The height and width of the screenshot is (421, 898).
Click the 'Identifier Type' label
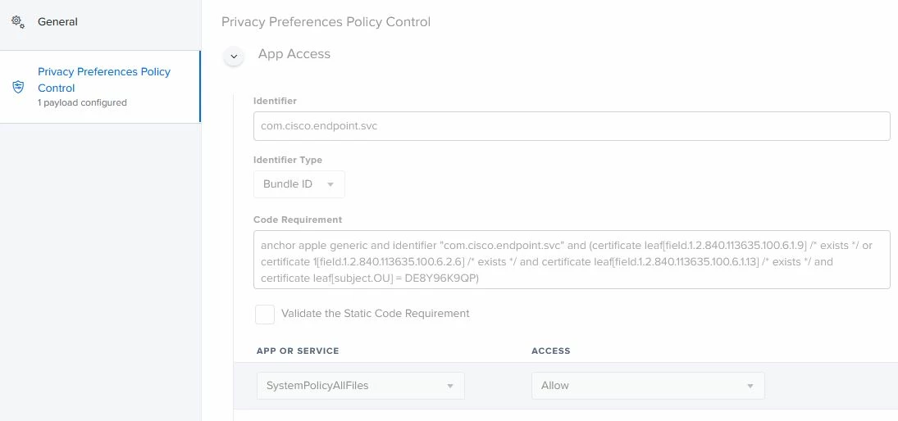pos(288,161)
